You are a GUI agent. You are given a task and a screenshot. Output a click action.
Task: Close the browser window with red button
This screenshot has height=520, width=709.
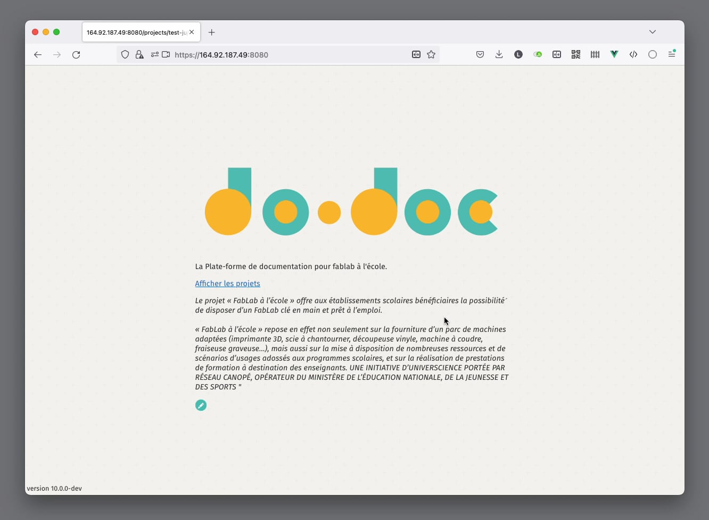pyautogui.click(x=35, y=32)
